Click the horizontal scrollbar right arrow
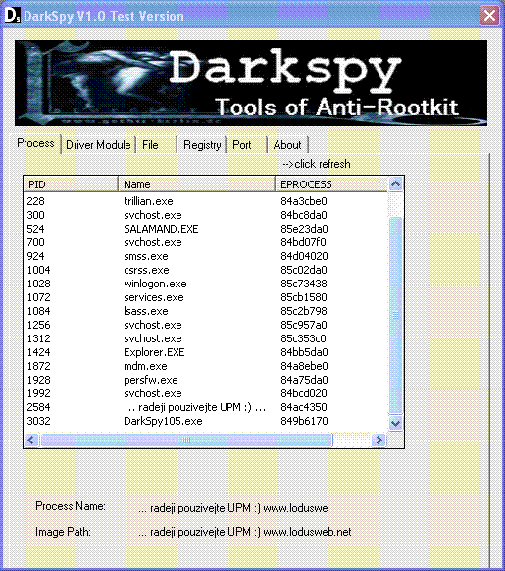The width and height of the screenshot is (505, 571). tap(379, 440)
